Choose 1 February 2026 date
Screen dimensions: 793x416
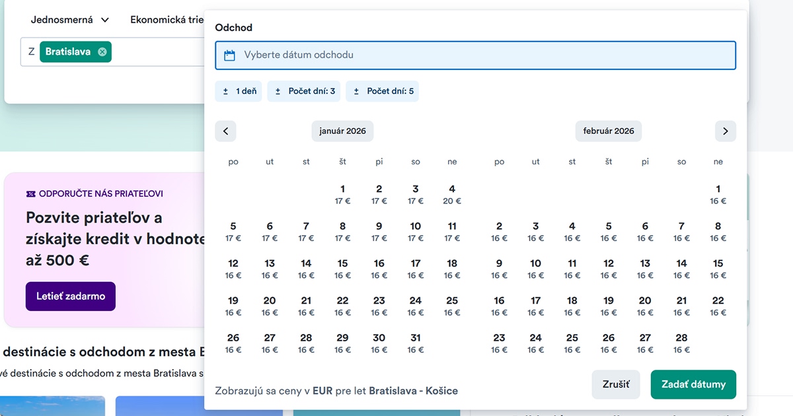pos(718,194)
